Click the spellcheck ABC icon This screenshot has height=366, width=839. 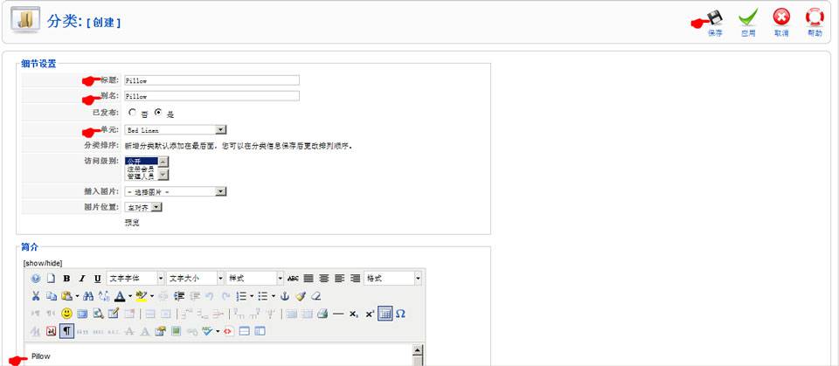pyautogui.click(x=208, y=331)
